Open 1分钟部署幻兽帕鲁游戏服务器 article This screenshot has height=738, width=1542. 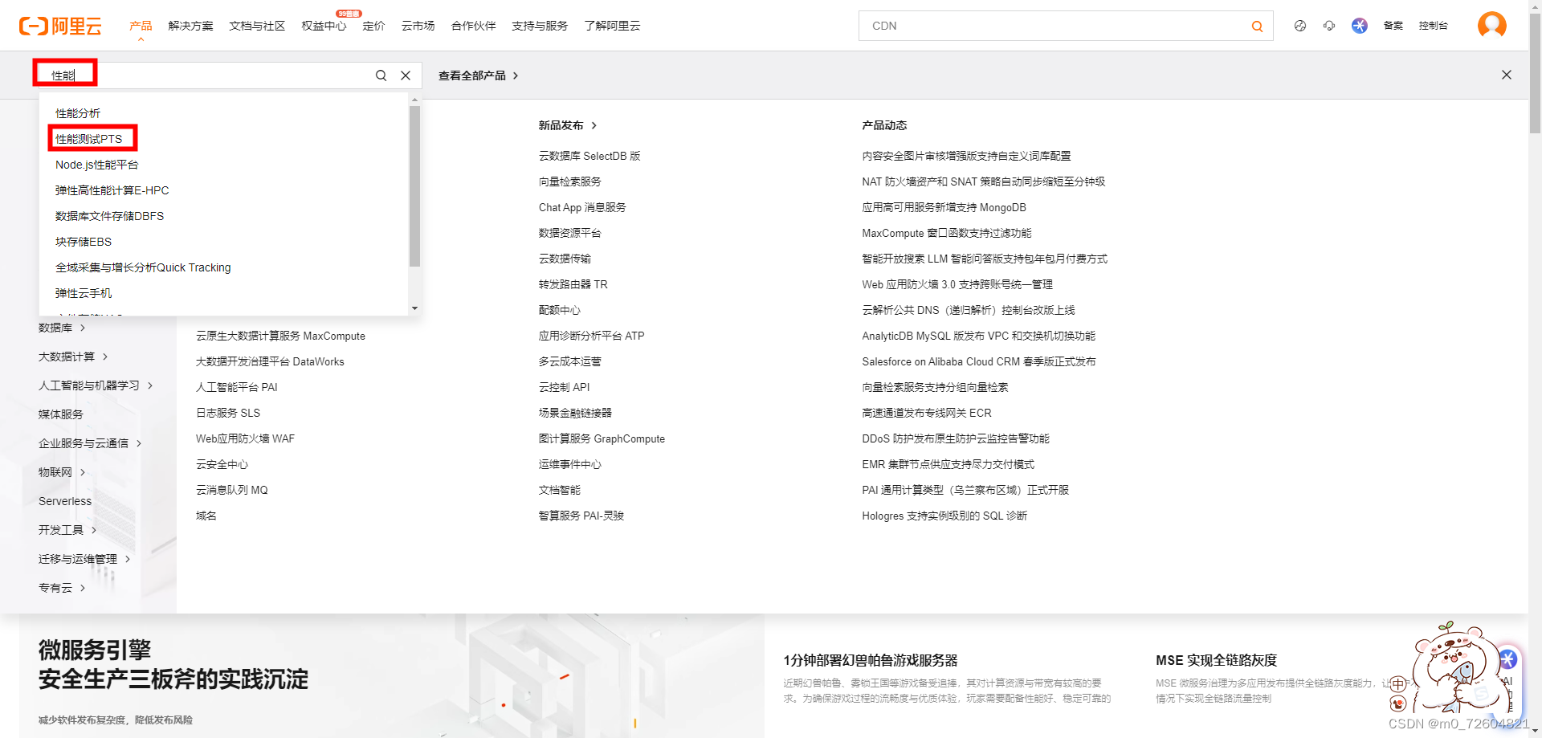871,660
